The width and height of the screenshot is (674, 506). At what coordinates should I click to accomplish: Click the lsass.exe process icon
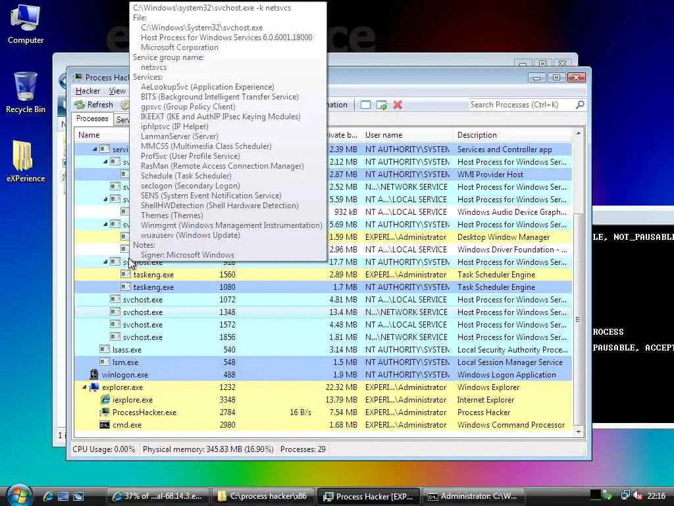(105, 349)
